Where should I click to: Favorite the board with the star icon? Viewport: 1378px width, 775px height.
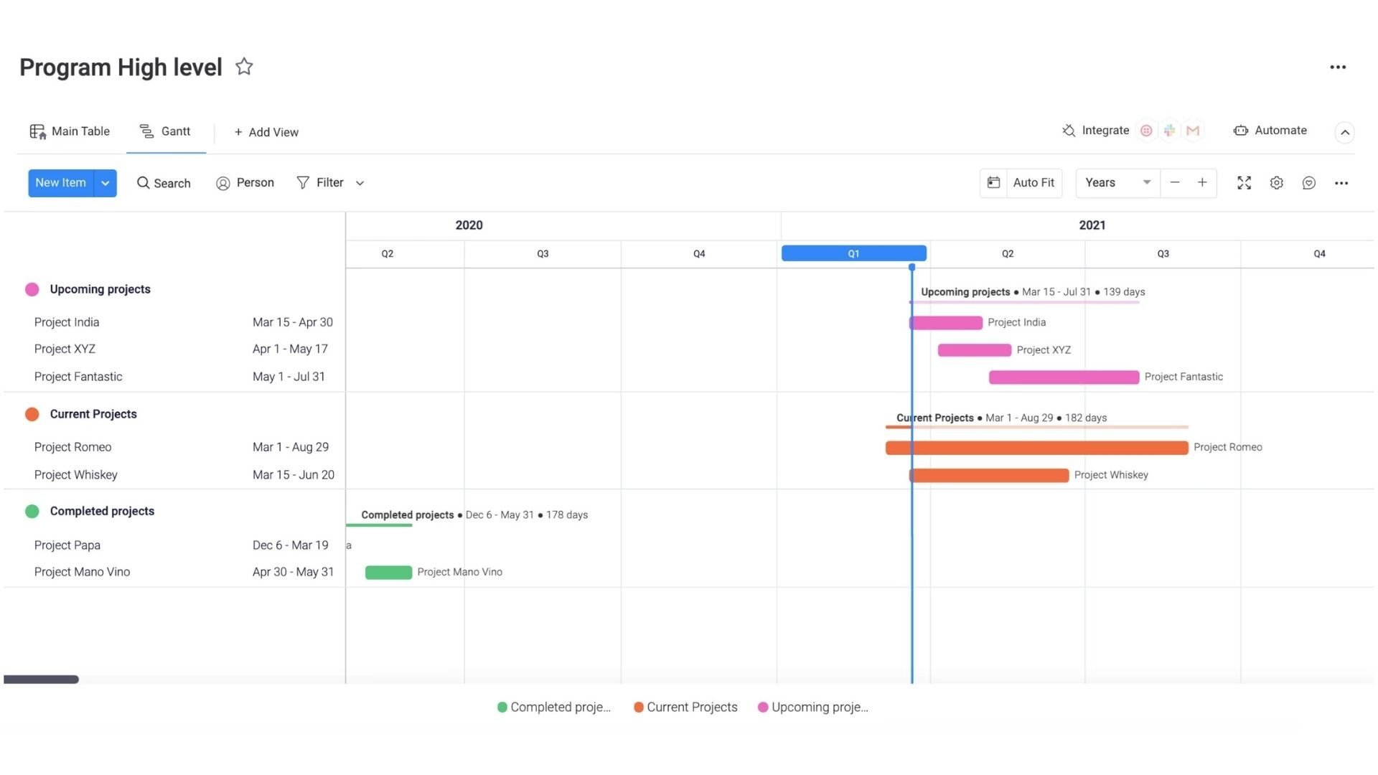pyautogui.click(x=244, y=66)
